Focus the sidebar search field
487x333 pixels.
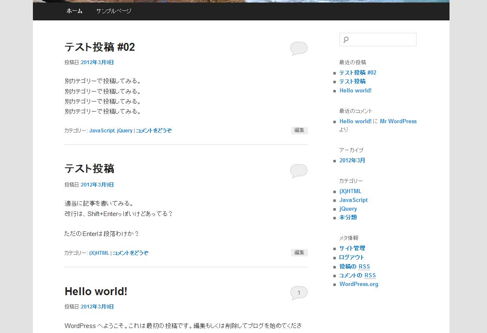[378, 40]
